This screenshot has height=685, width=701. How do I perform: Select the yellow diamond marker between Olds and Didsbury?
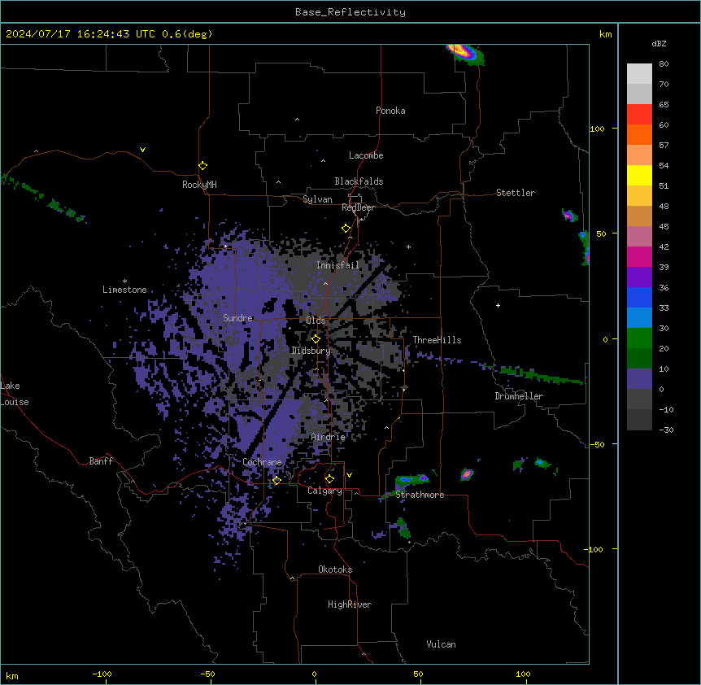pyautogui.click(x=316, y=339)
